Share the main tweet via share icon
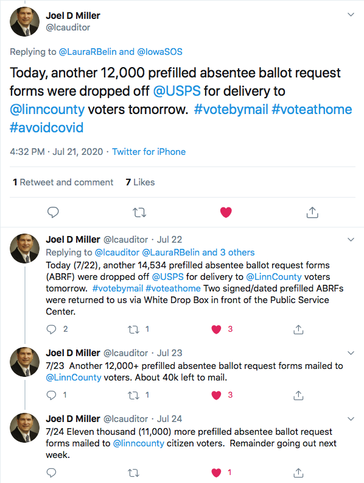Viewport: 364px width, 483px height. coord(312,212)
